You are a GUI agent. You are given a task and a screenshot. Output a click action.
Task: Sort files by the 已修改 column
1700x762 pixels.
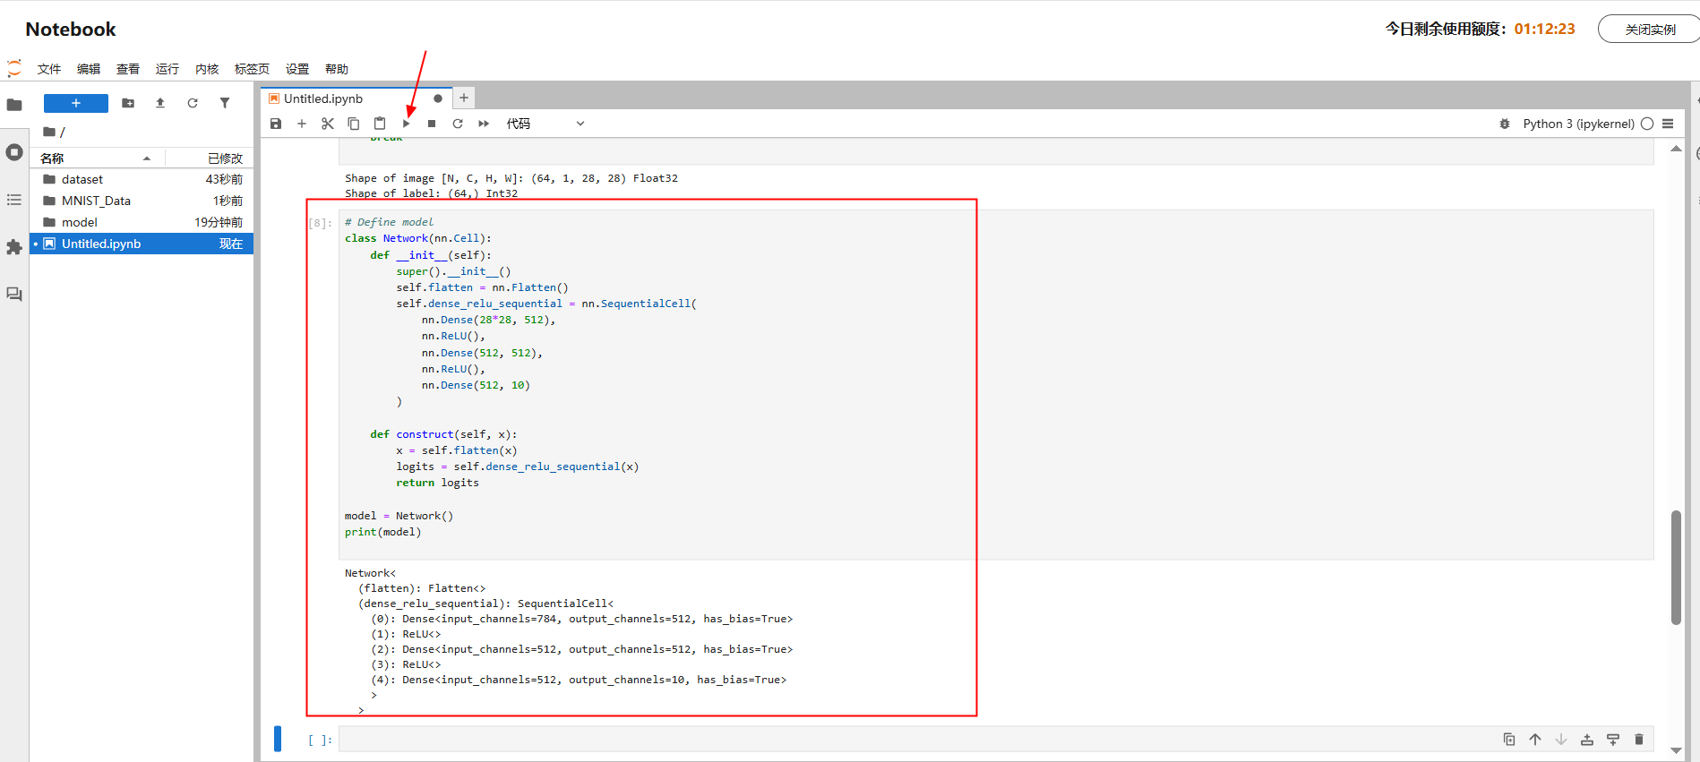tap(210, 158)
